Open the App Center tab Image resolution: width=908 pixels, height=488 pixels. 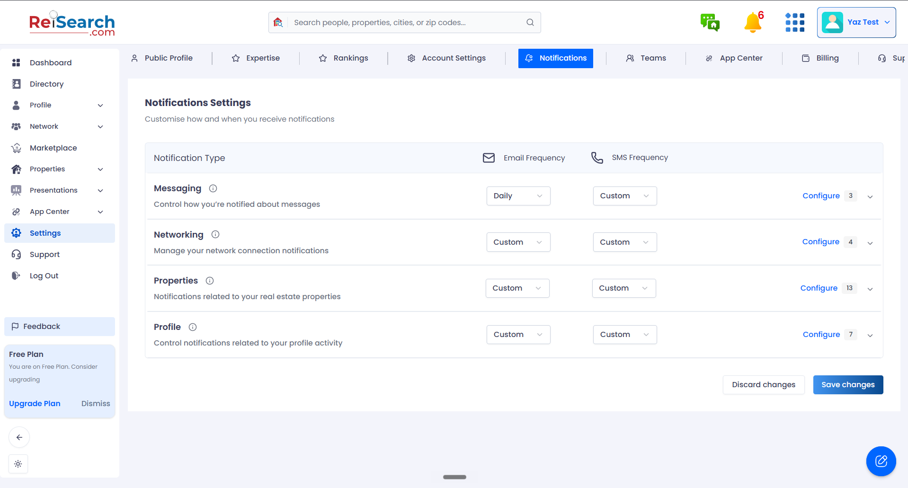(x=734, y=58)
